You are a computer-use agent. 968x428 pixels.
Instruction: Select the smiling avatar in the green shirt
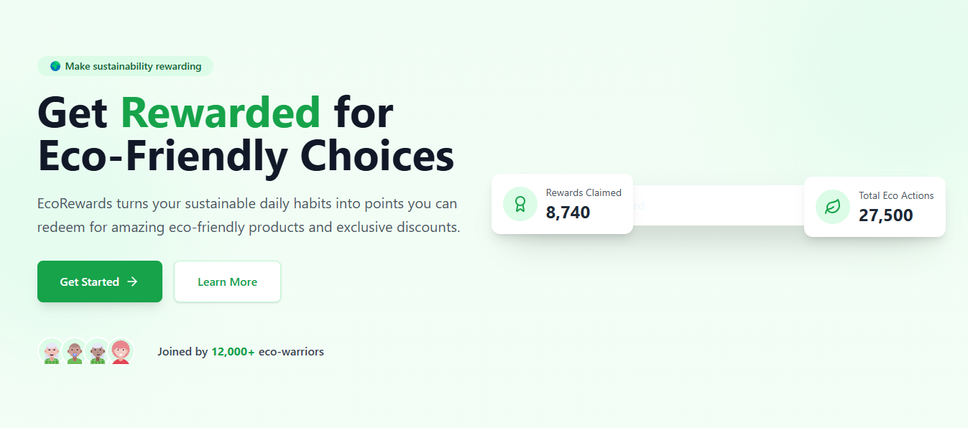coord(74,351)
